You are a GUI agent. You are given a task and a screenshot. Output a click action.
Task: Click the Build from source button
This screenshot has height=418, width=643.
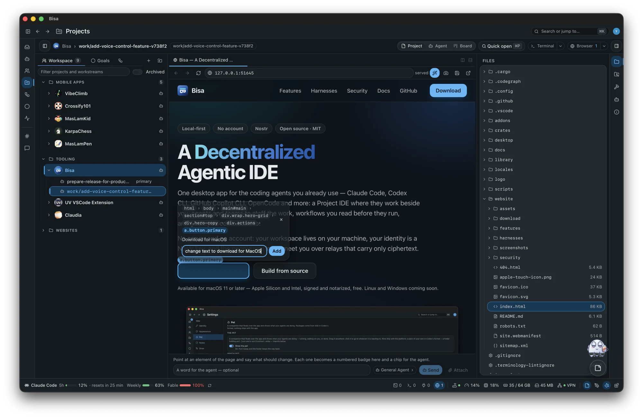[285, 271]
